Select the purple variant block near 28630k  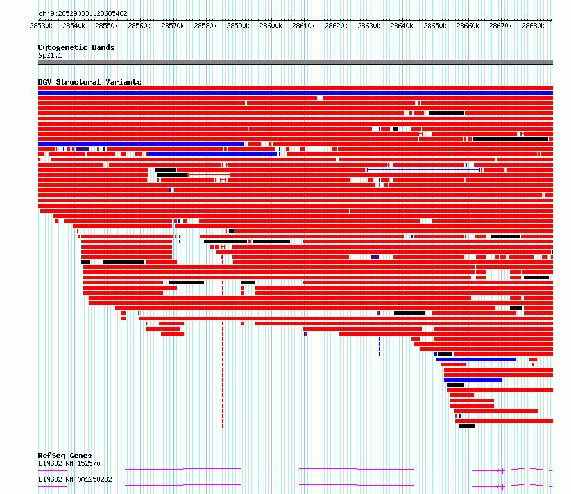(x=375, y=257)
